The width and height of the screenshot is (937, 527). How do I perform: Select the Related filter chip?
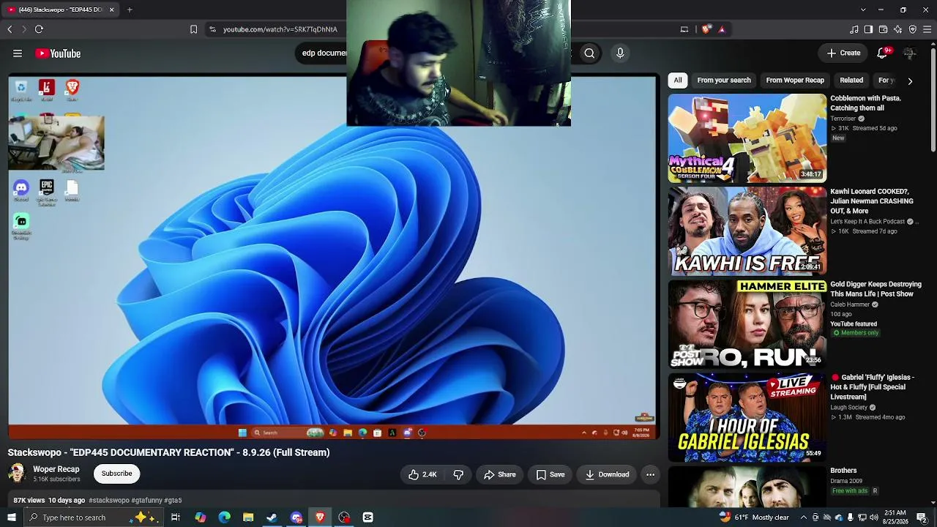click(851, 81)
